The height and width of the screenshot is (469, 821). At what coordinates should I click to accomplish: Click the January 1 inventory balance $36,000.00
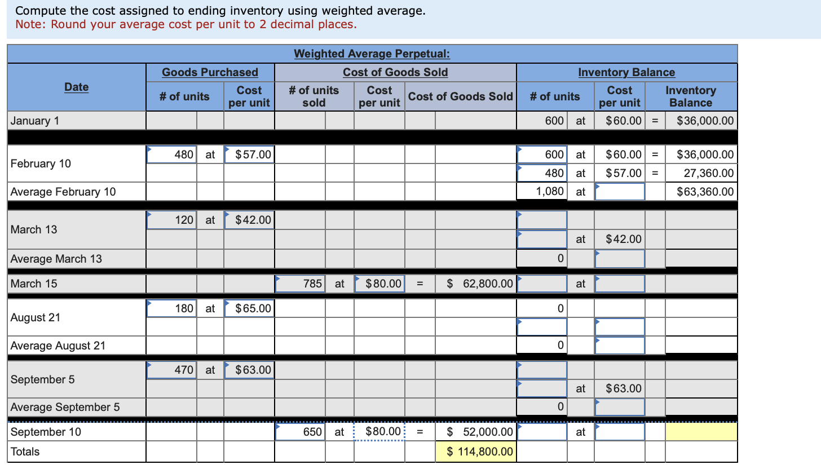pyautogui.click(x=701, y=121)
